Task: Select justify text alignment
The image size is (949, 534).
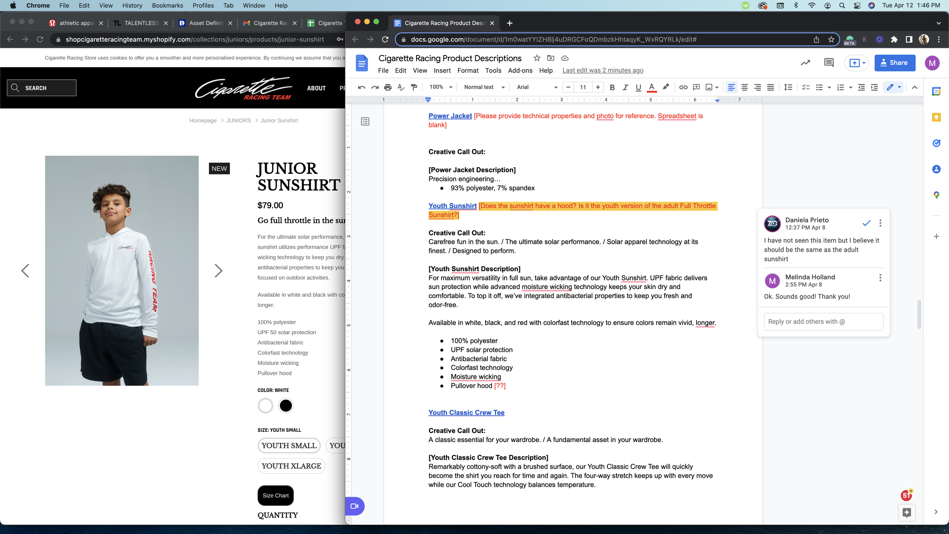Action: 770,87
